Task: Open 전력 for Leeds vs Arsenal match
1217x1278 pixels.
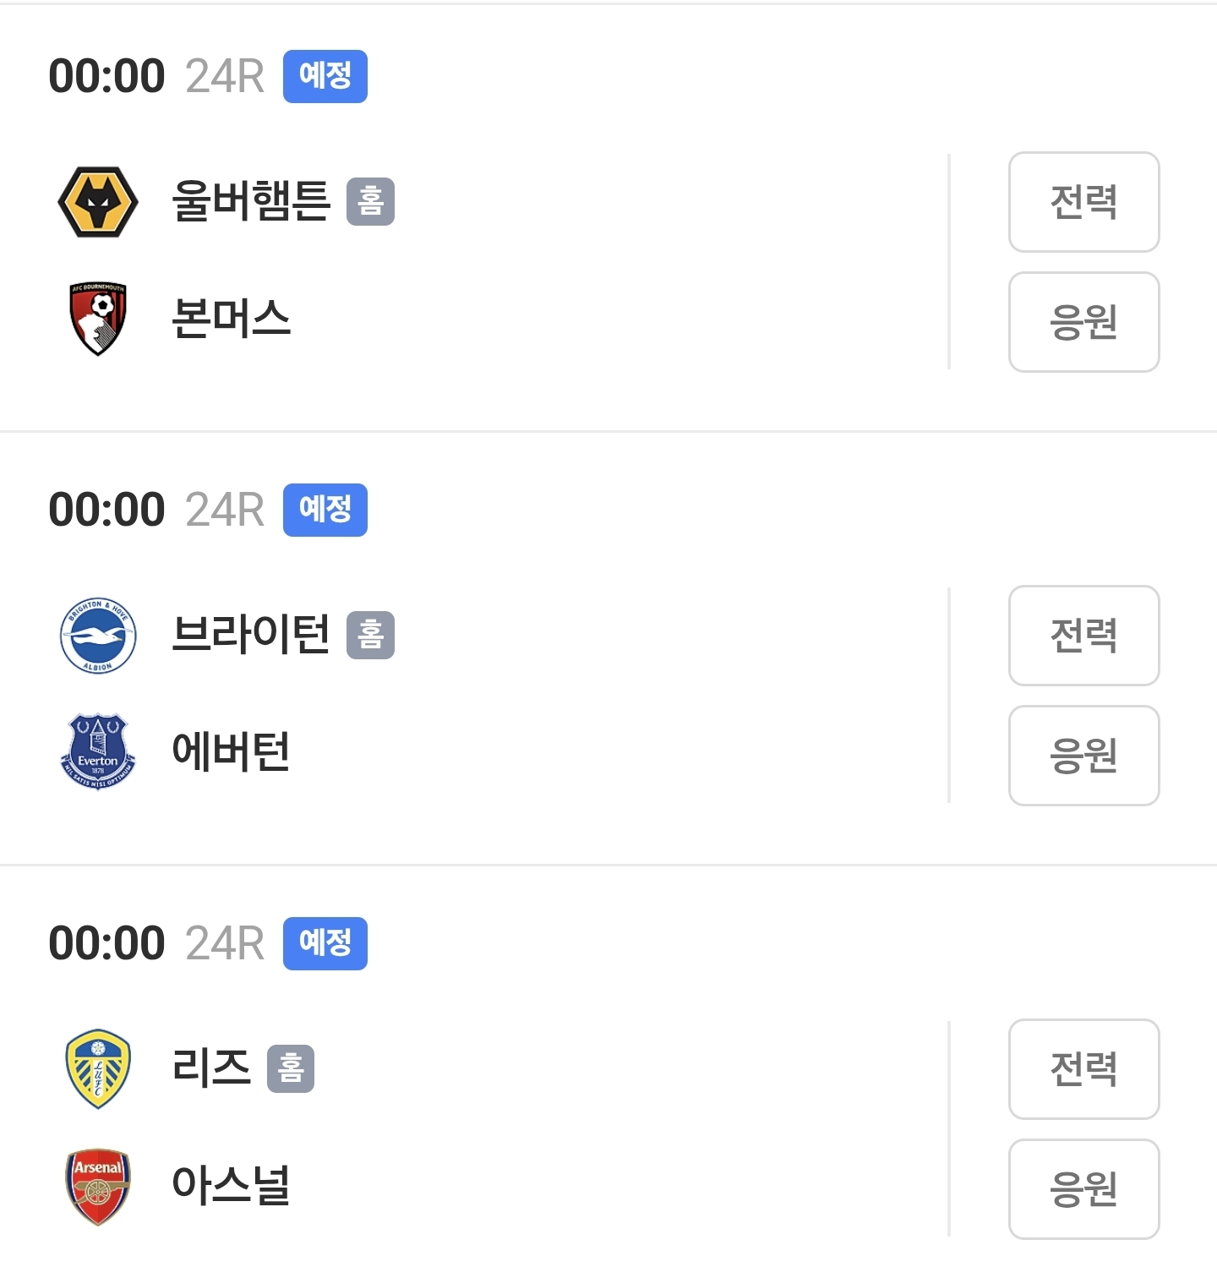Action: [x=1083, y=1069]
